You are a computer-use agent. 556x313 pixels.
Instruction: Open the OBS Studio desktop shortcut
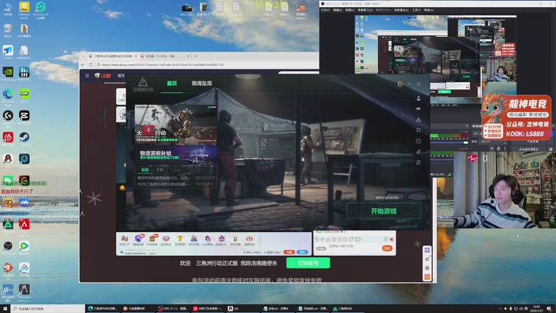coord(8,248)
